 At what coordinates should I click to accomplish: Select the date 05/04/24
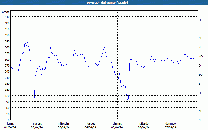click(117, 127)
